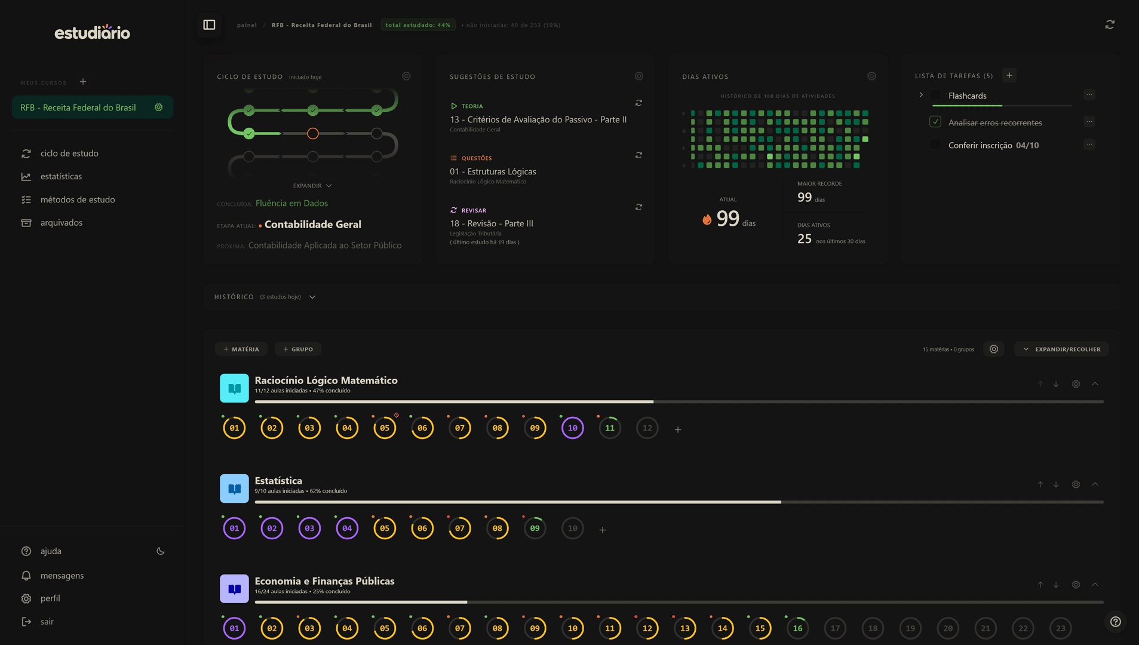This screenshot has width=1139, height=645.
Task: Expand the Flashcards task subtasks
Action: [921, 95]
